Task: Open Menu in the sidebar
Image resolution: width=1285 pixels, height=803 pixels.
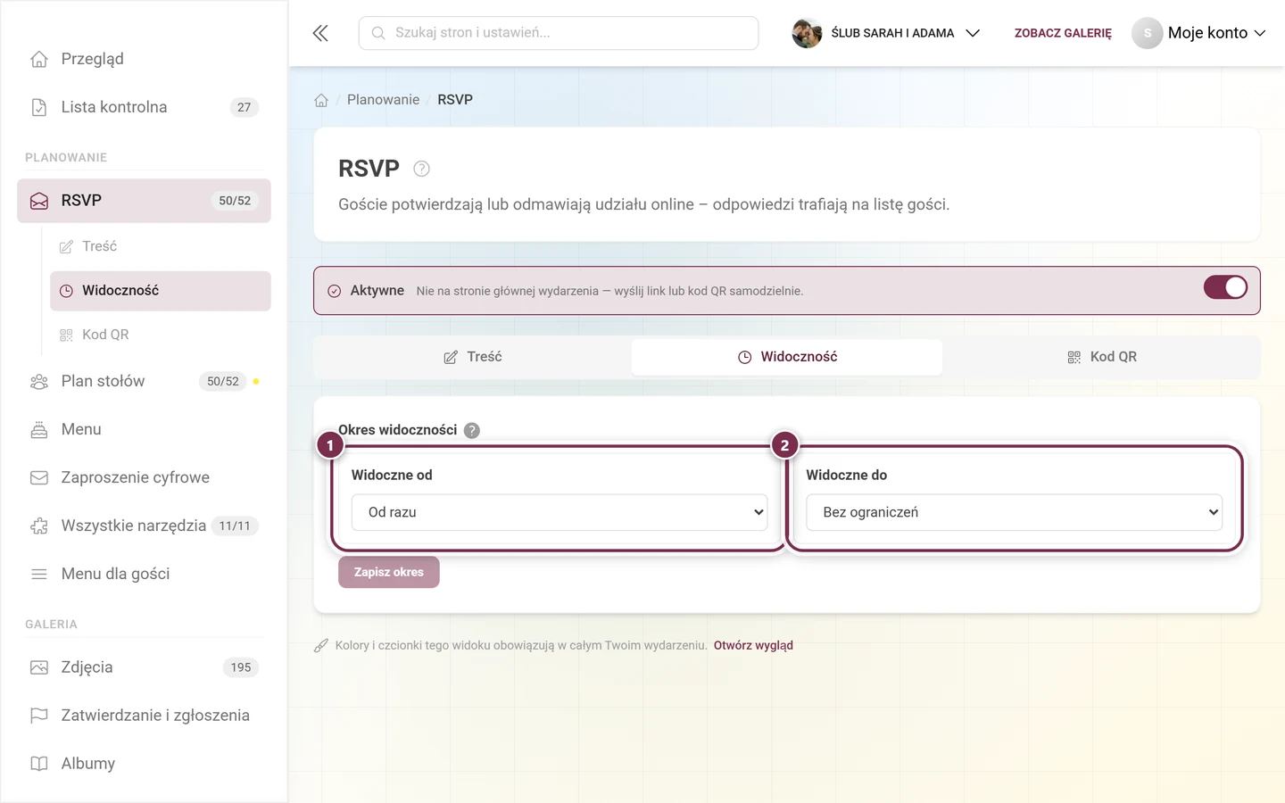Action: 144,429
